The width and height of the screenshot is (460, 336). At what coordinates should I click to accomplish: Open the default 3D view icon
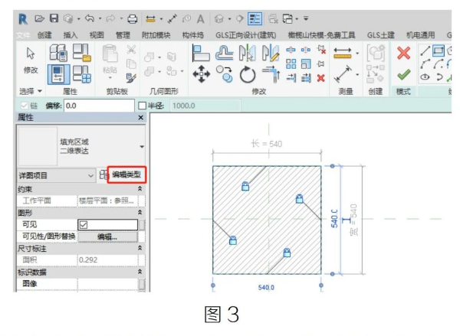(x=219, y=19)
